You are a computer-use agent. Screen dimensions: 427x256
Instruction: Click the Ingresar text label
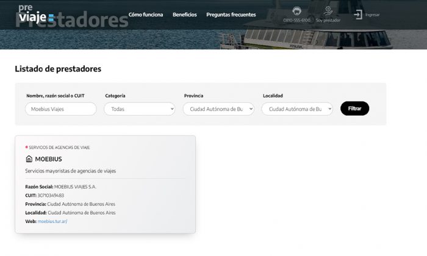coord(372,14)
